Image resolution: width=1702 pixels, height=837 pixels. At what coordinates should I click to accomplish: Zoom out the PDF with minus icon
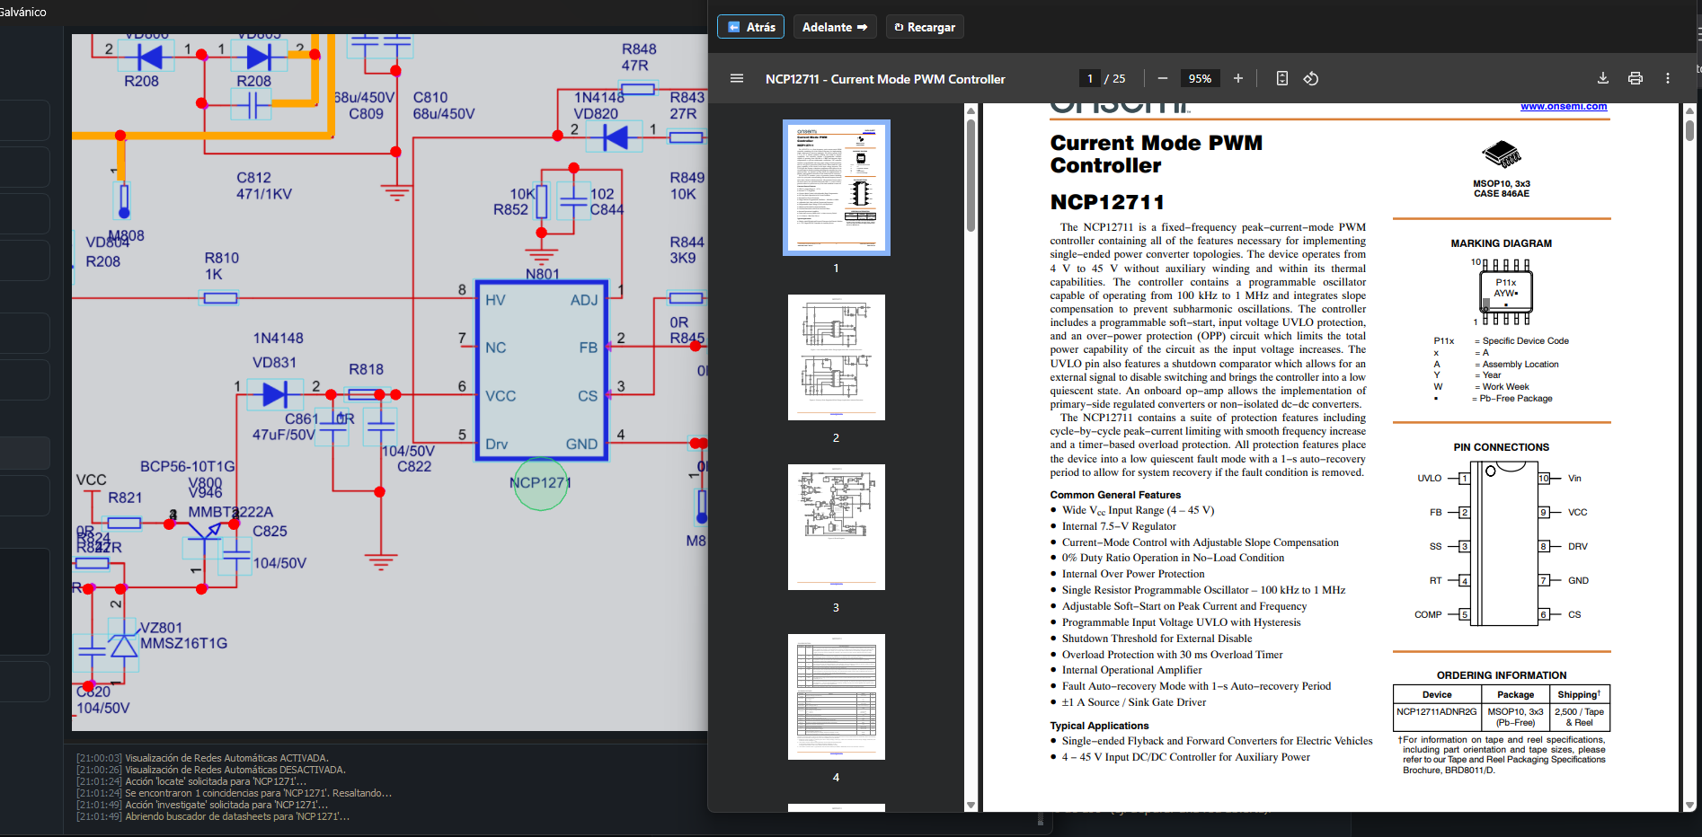pos(1162,78)
